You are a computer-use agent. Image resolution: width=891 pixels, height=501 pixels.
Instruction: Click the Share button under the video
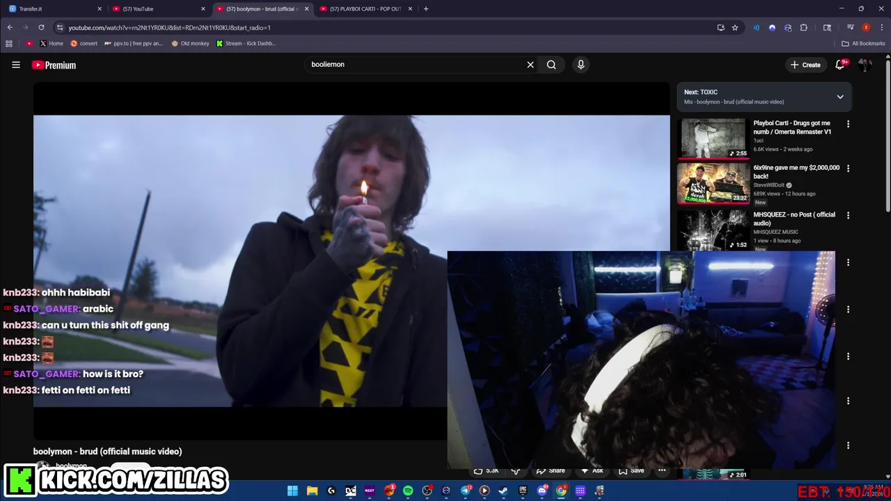coord(551,471)
